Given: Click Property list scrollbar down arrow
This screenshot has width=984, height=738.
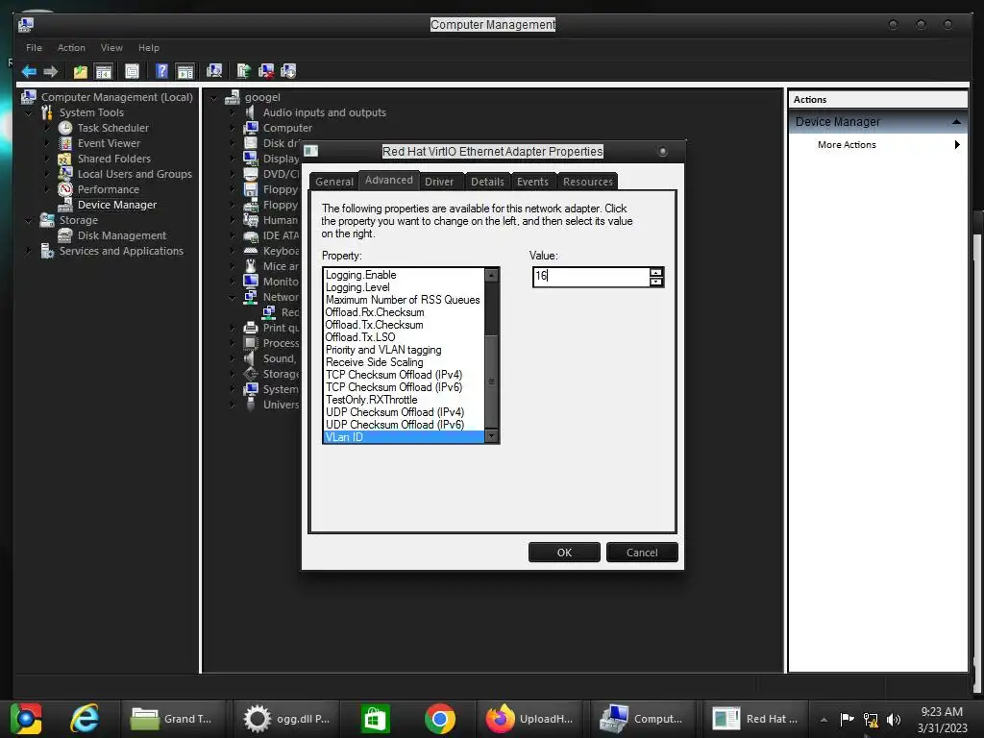Looking at the screenshot, I should click(x=491, y=436).
